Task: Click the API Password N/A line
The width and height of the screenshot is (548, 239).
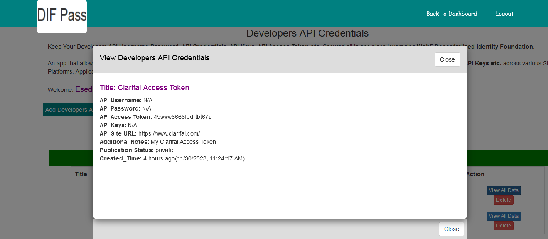Action: pos(125,108)
